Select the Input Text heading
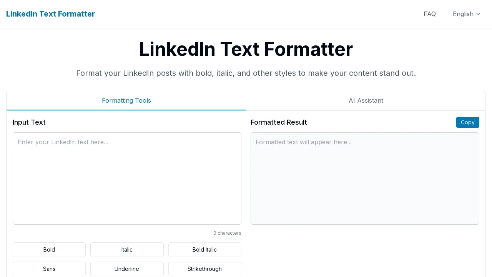The image size is (492, 277). [29, 122]
